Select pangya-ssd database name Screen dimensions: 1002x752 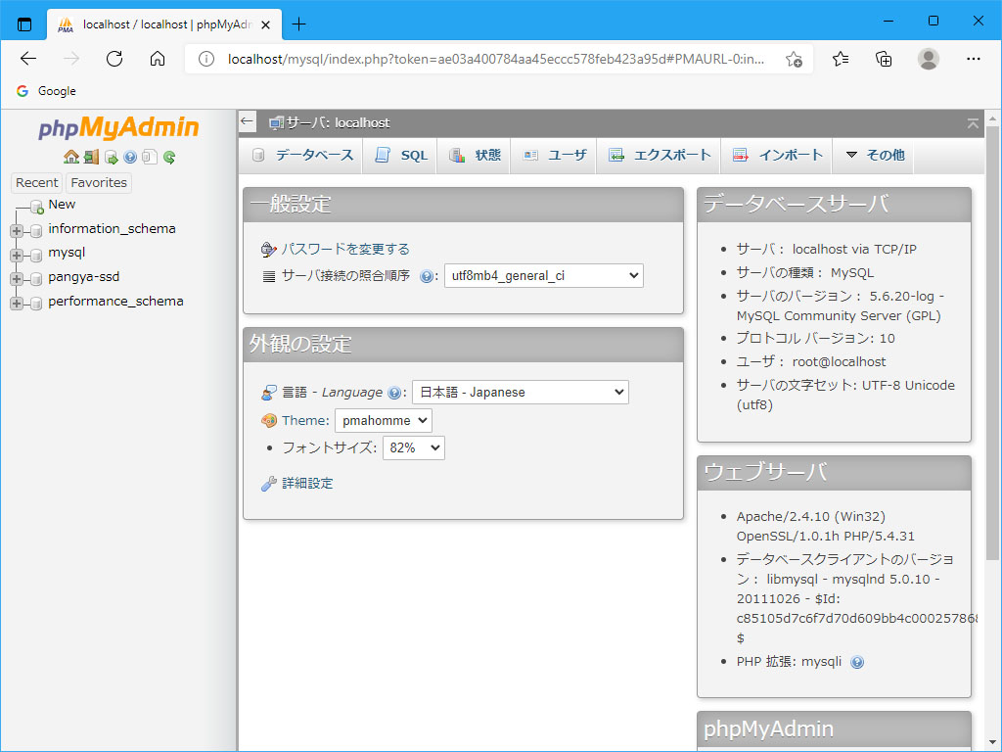click(x=84, y=277)
